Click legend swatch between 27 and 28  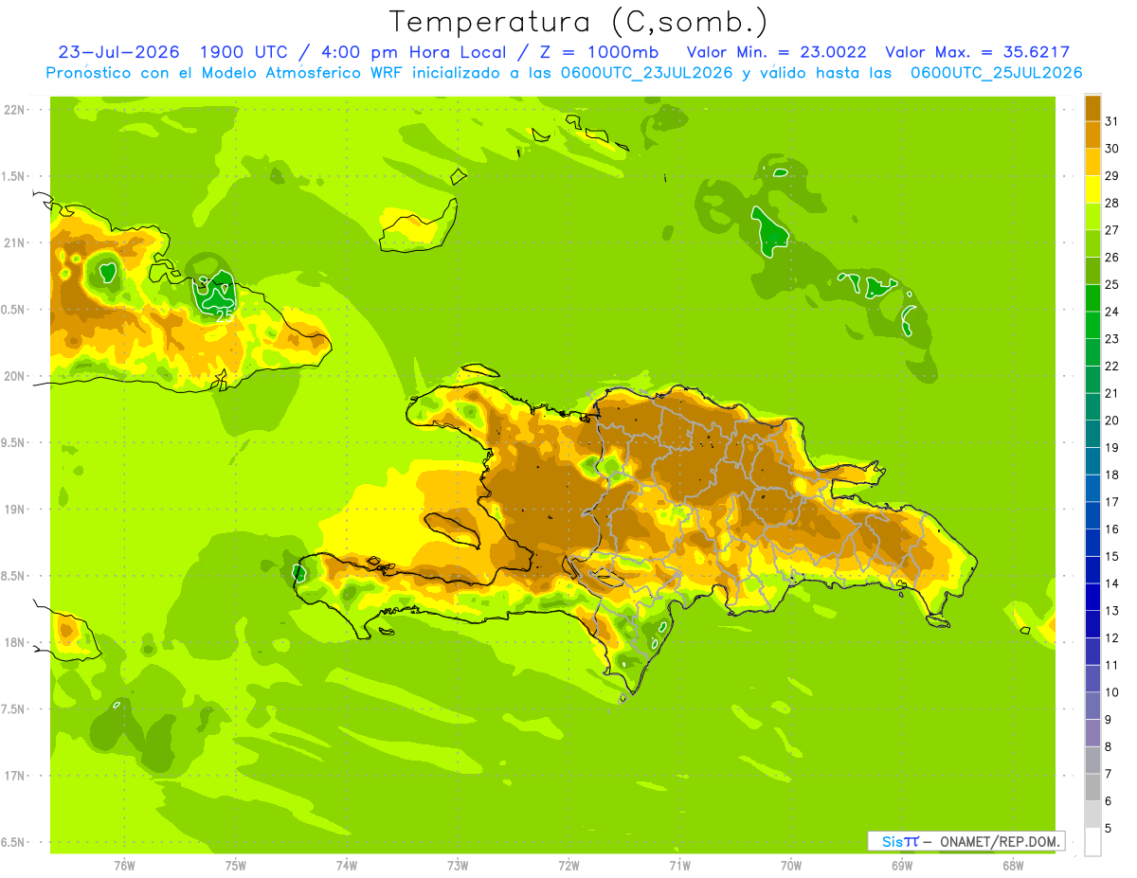point(1092,216)
